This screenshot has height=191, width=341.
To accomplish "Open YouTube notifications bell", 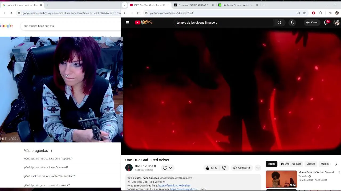I will [326, 23].
